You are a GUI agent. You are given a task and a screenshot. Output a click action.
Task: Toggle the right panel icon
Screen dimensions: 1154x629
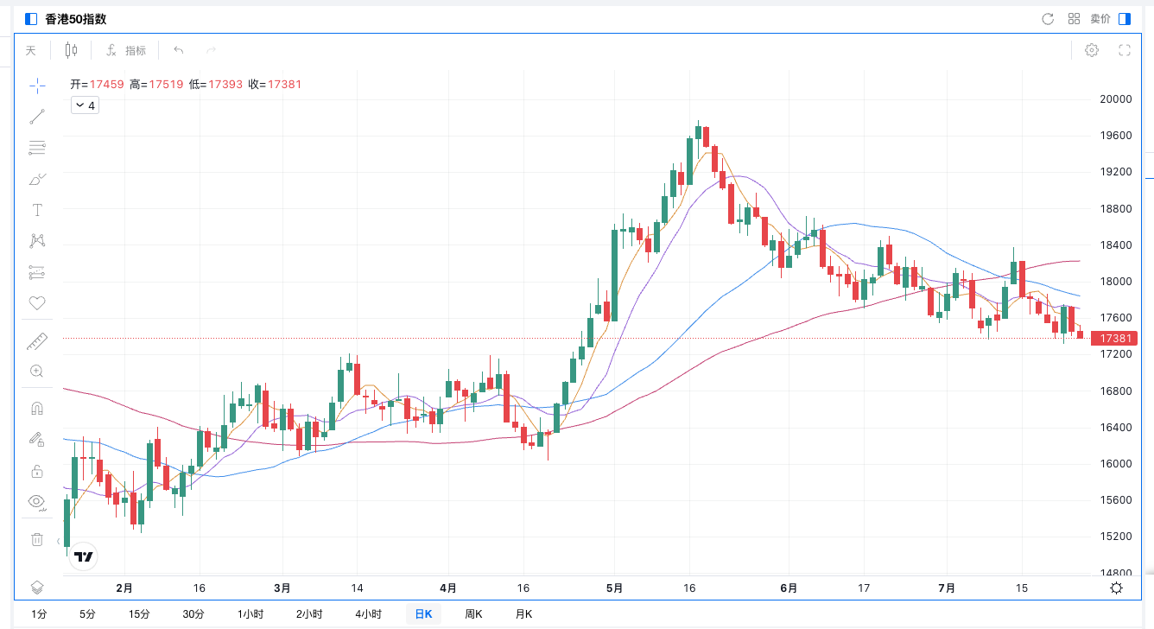pyautogui.click(x=1125, y=19)
